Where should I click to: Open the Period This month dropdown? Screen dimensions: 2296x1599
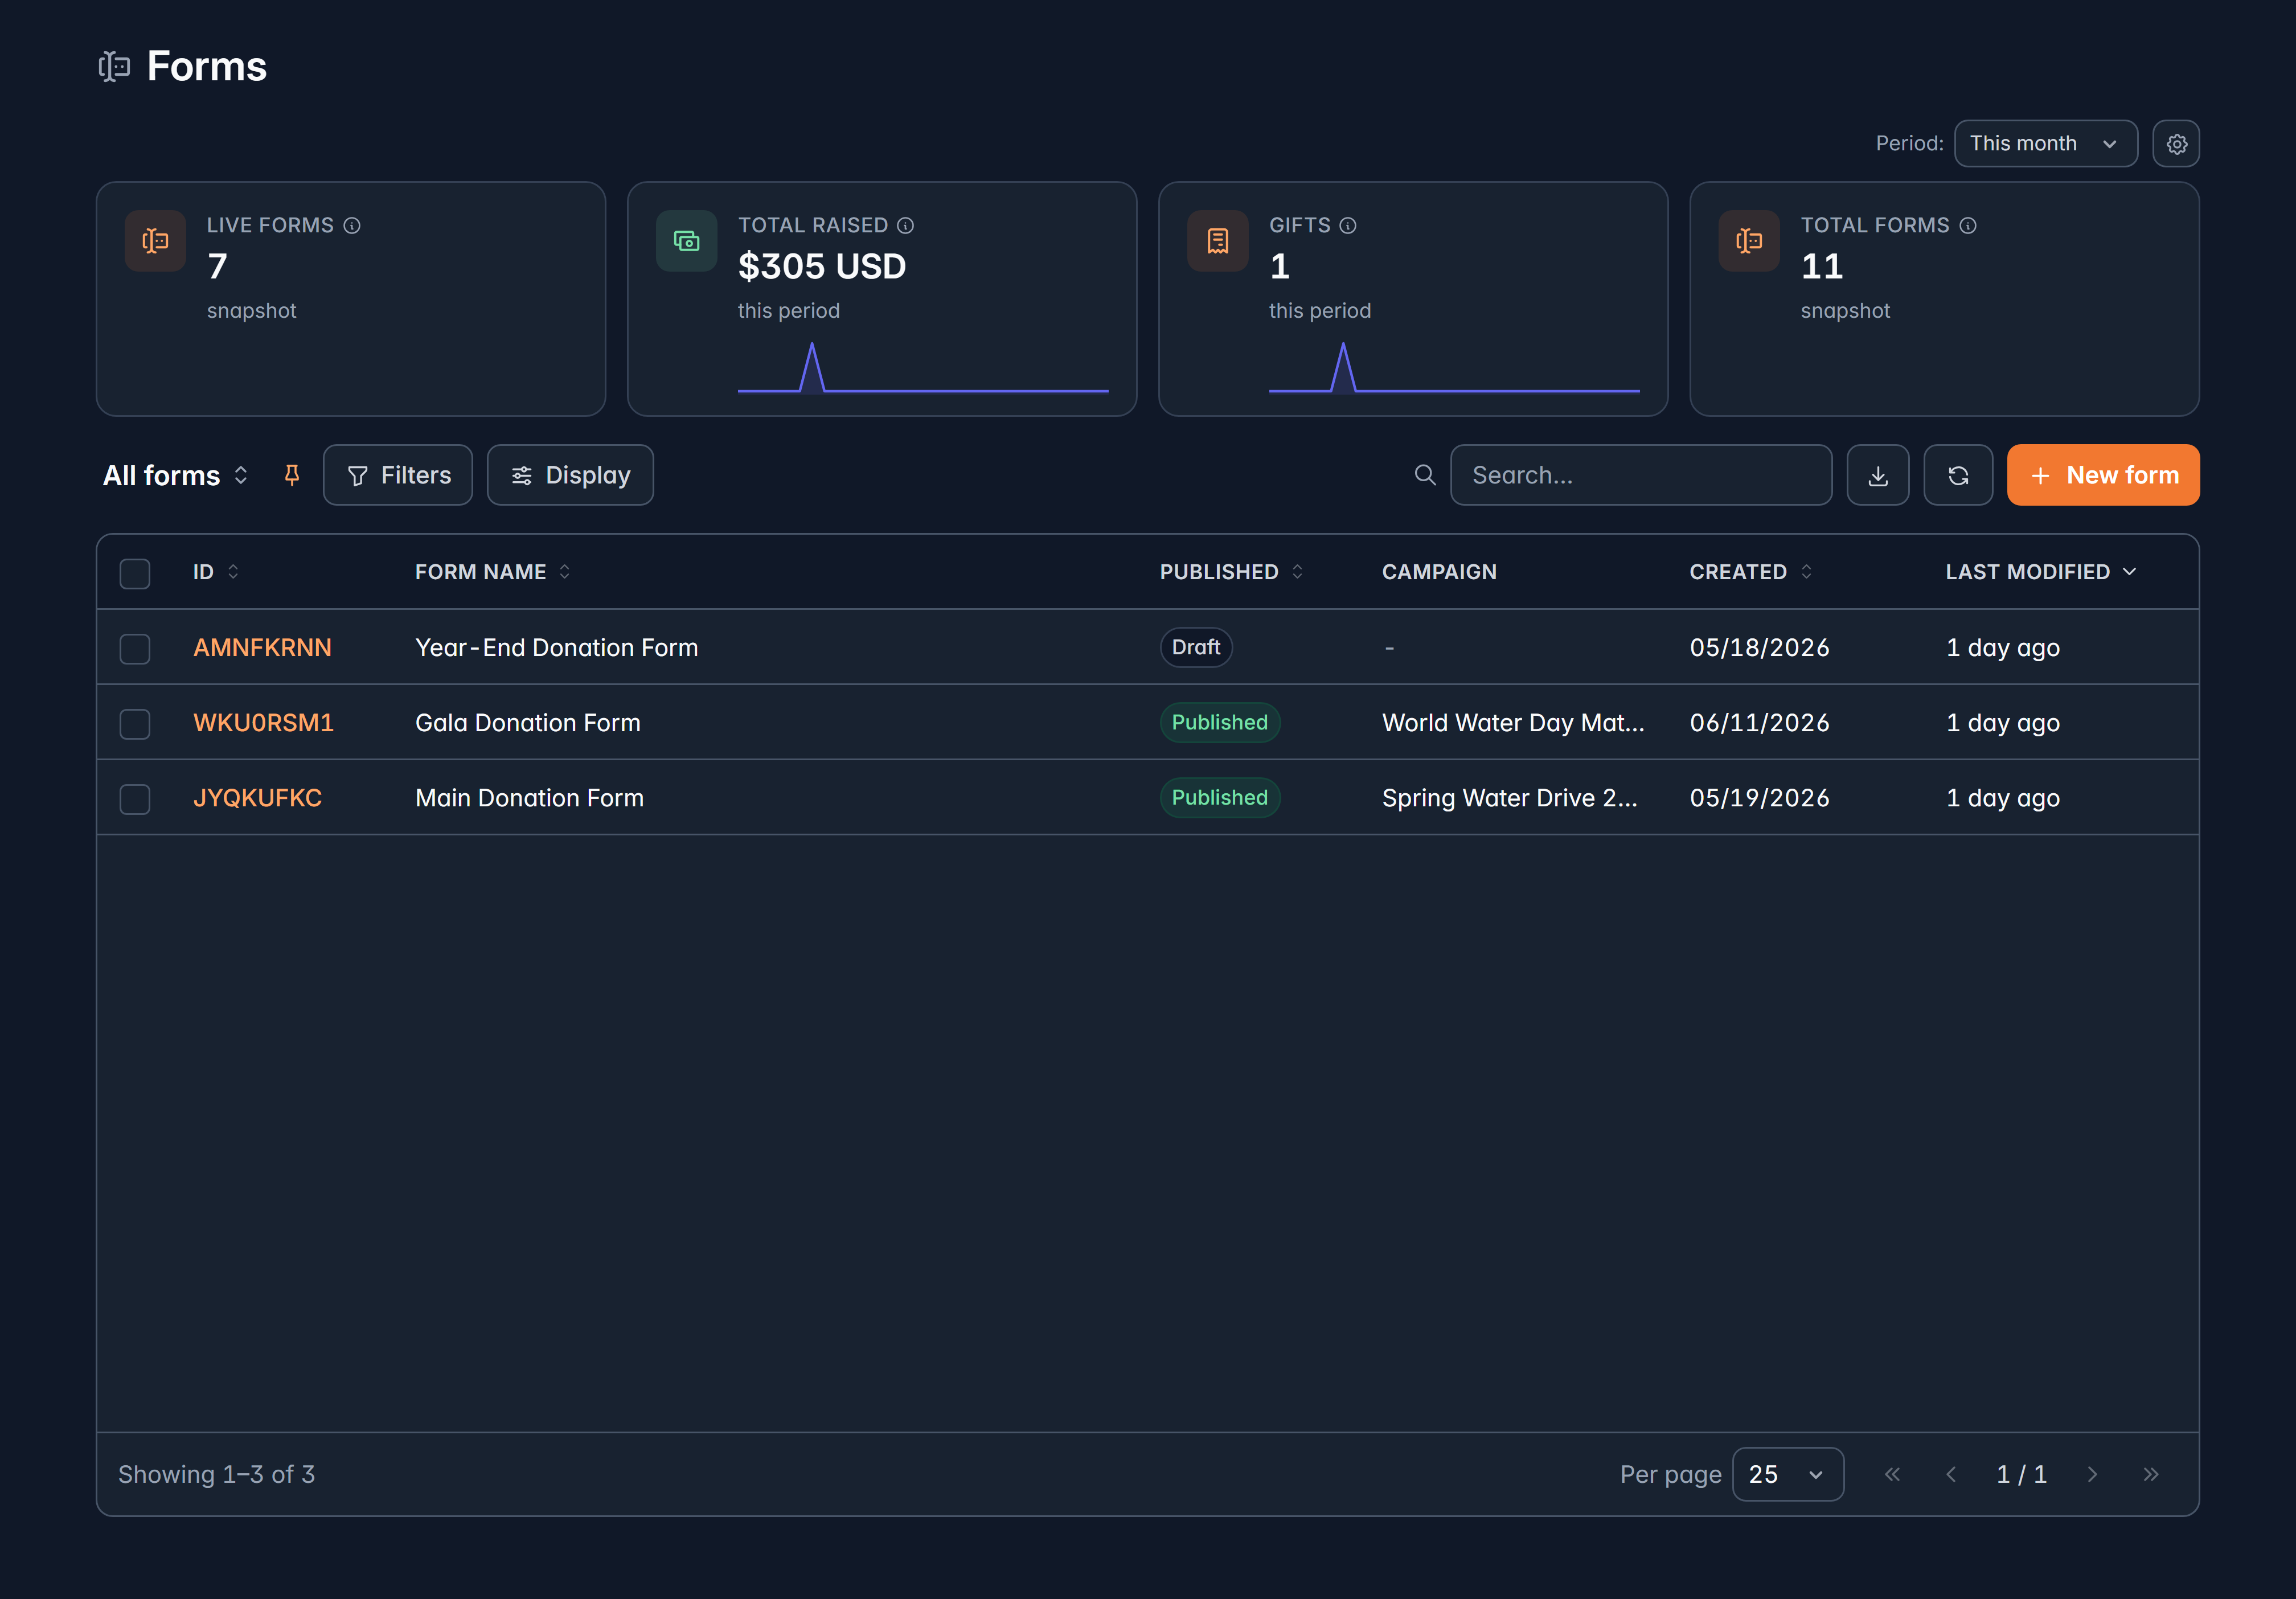click(2045, 144)
